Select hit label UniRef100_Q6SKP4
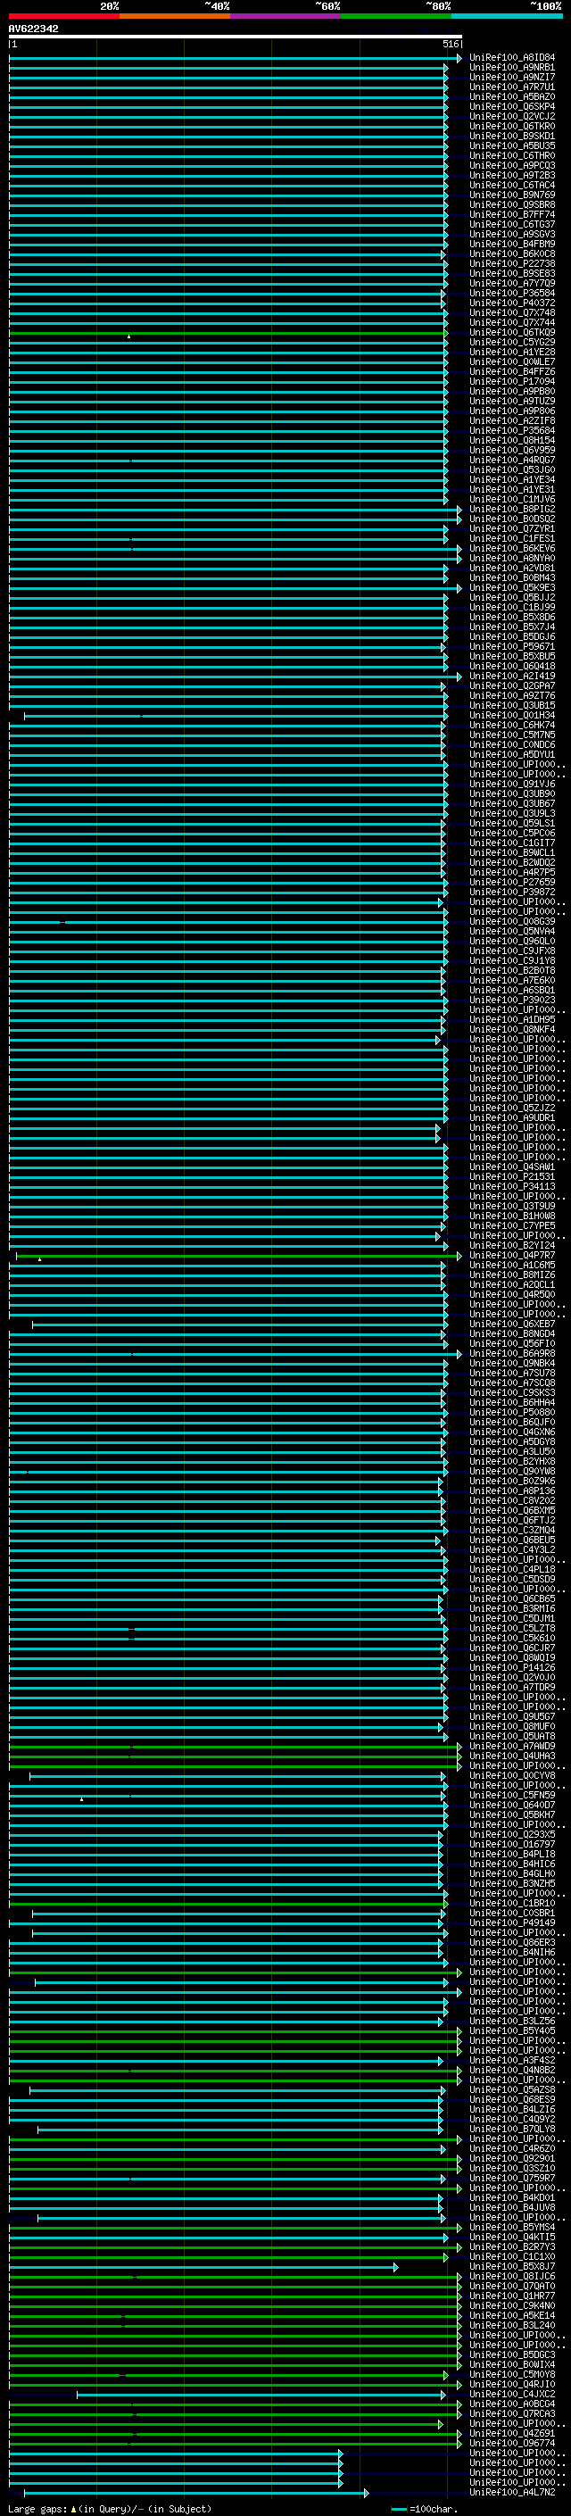The height and width of the screenshot is (2516, 571). 512,106
